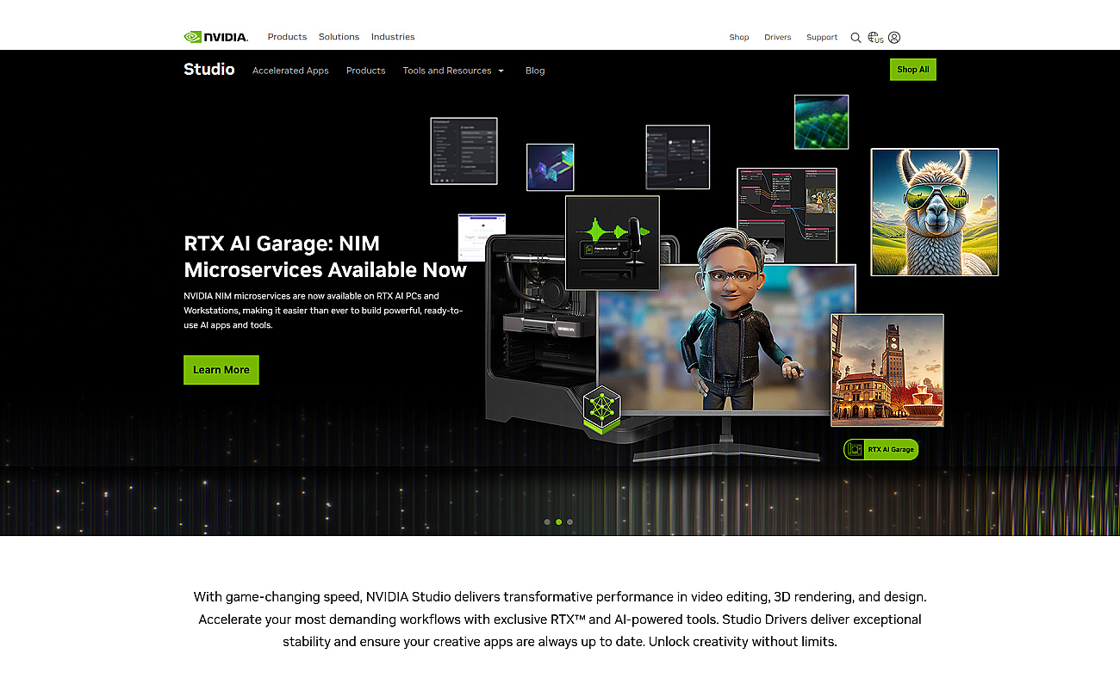Click the Learn More button
The width and height of the screenshot is (1120, 678).
pyautogui.click(x=221, y=370)
